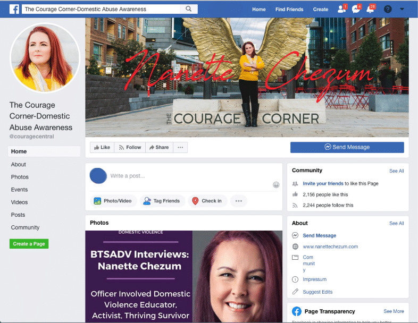The width and height of the screenshot is (418, 323).
Task: Toggle Like for this page
Action: pos(102,147)
